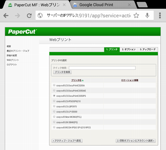Open the browser three-dot menu
The image size is (166, 150).
coord(160,15)
